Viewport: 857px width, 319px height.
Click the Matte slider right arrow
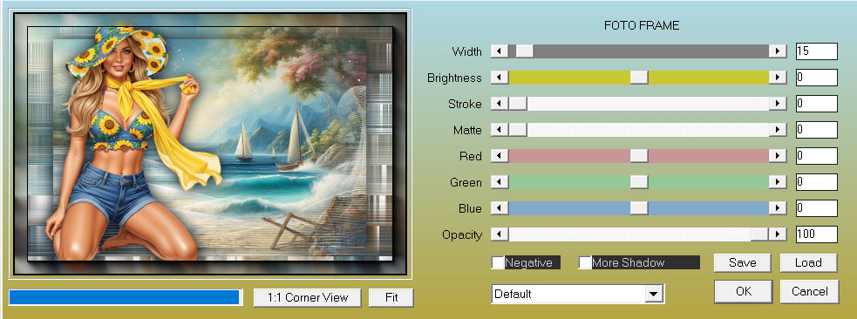778,130
